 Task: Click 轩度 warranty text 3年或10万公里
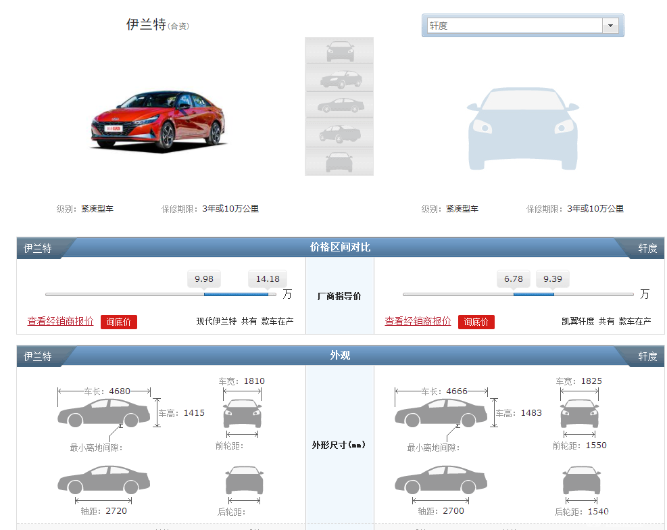(x=595, y=209)
